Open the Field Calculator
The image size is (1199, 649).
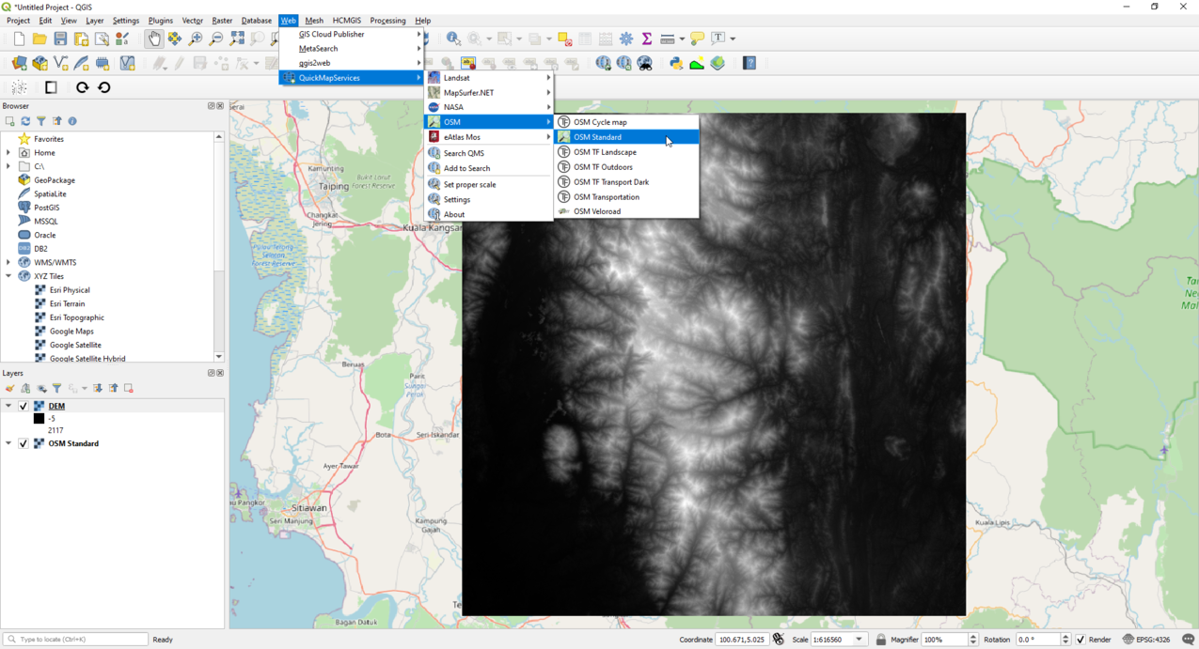tap(606, 39)
